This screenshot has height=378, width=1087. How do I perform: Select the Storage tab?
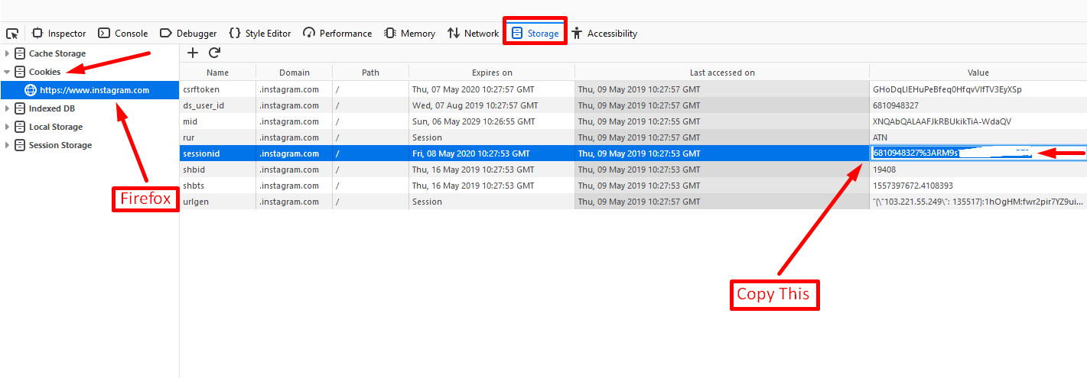pyautogui.click(x=535, y=34)
